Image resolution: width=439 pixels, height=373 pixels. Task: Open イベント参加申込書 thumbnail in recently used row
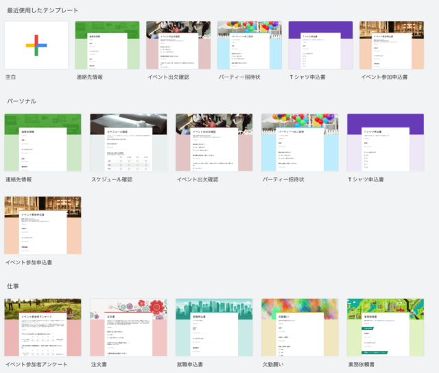[392, 45]
